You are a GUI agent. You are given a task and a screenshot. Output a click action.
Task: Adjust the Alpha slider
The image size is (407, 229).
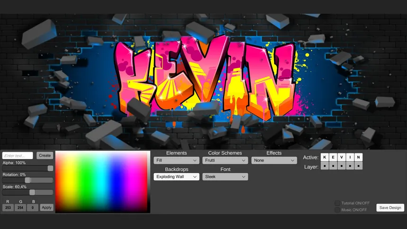(28, 168)
